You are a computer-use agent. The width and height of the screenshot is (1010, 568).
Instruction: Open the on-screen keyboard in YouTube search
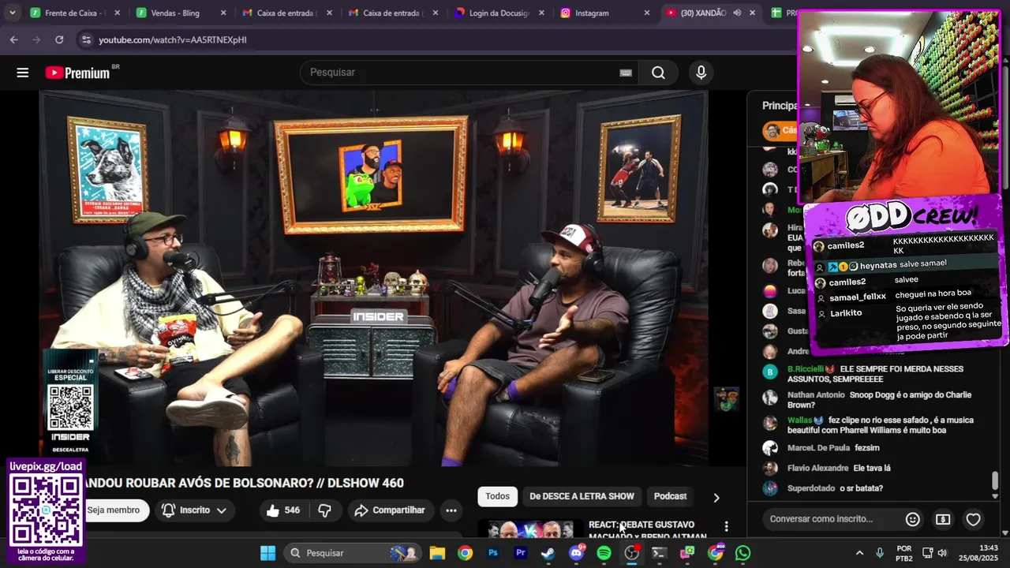tap(626, 73)
